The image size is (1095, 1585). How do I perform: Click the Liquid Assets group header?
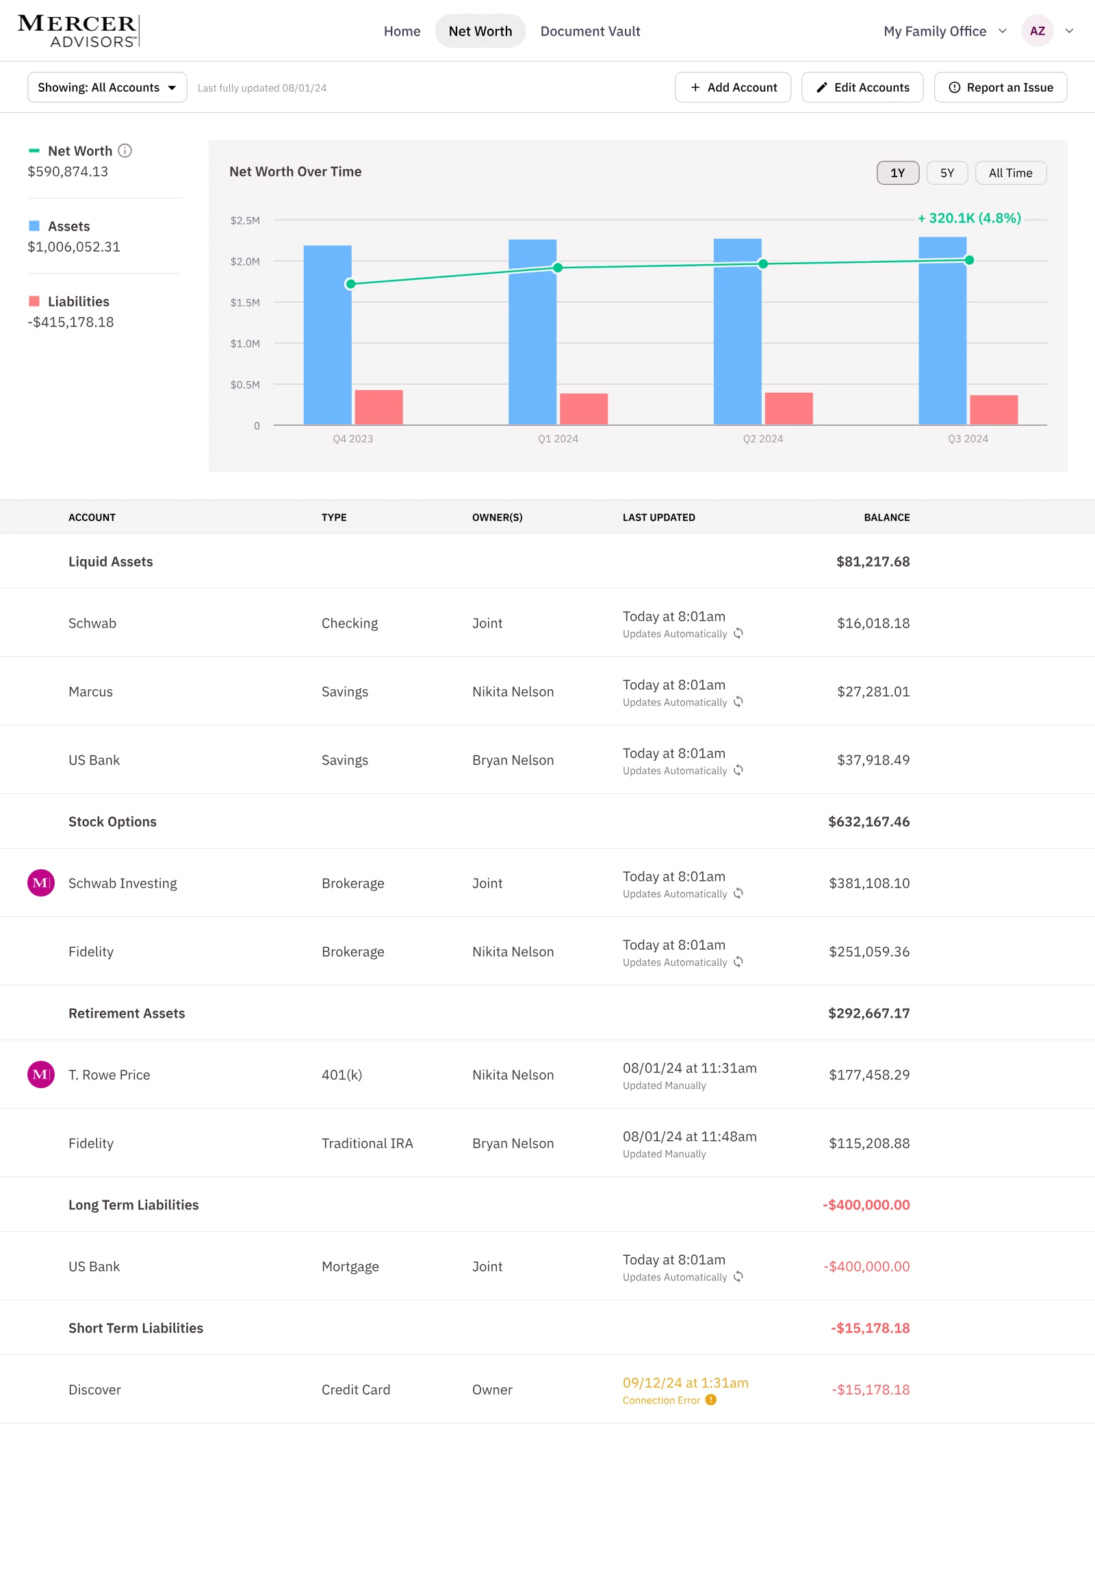click(x=110, y=561)
